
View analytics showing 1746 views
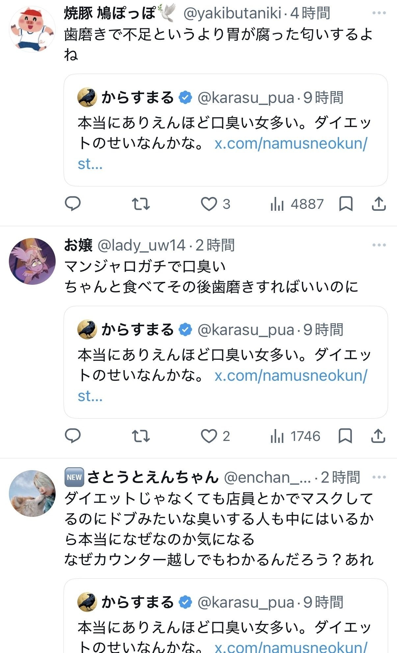pyautogui.click(x=295, y=436)
